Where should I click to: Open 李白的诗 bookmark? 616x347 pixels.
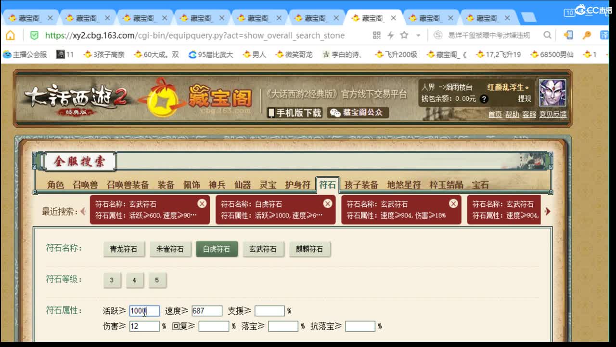point(343,54)
